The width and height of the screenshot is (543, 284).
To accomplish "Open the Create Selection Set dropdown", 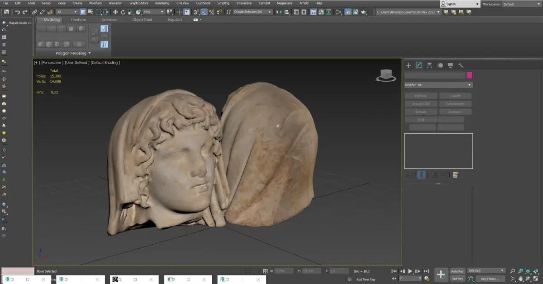I will 252,12.
